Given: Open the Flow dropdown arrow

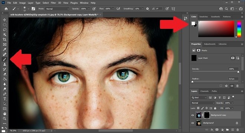Looking at the screenshot, I should [x=113, y=9].
